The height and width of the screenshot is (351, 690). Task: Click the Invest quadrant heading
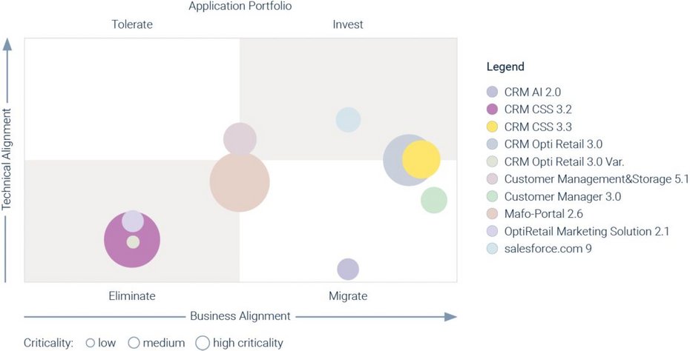348,24
